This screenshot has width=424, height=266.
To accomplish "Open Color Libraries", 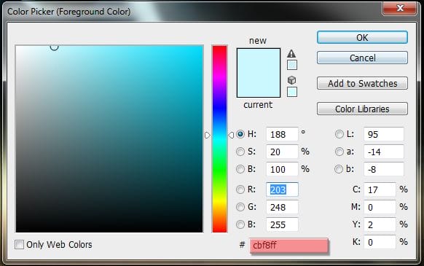I will click(x=362, y=109).
